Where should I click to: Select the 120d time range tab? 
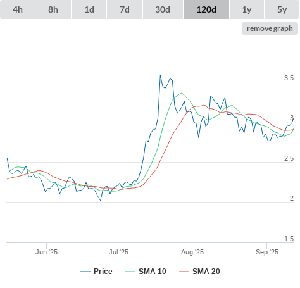[206, 9]
